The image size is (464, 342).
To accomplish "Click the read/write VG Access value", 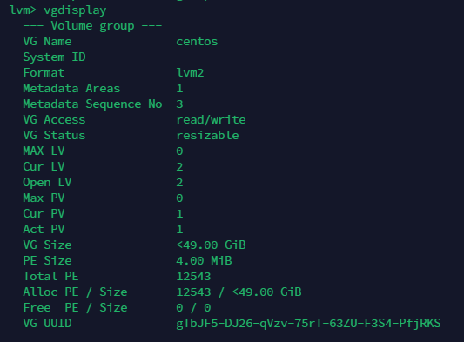I will [x=211, y=119].
